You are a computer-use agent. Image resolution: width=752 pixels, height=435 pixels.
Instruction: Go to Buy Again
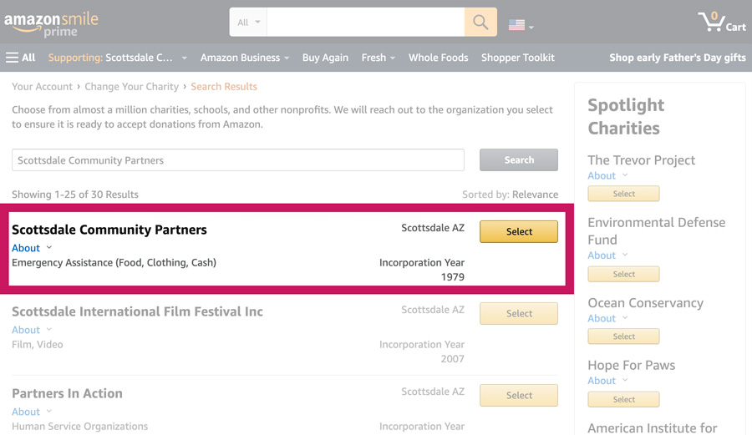pyautogui.click(x=325, y=58)
